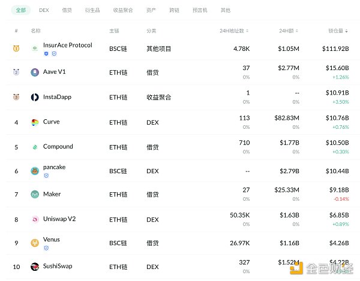Click the first-place gold medal rank icon

pos(16,48)
